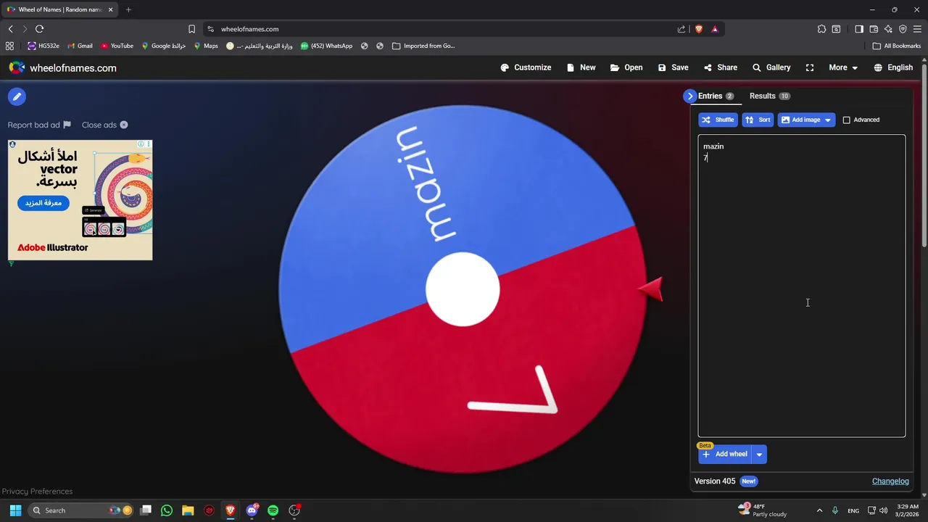The width and height of the screenshot is (928, 522).
Task: Open browser extensions puzzle icon
Action: coord(821,29)
